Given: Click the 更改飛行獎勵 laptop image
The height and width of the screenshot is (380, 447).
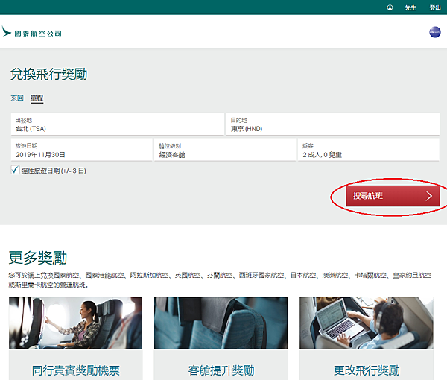Looking at the screenshot, I should click(367, 323).
